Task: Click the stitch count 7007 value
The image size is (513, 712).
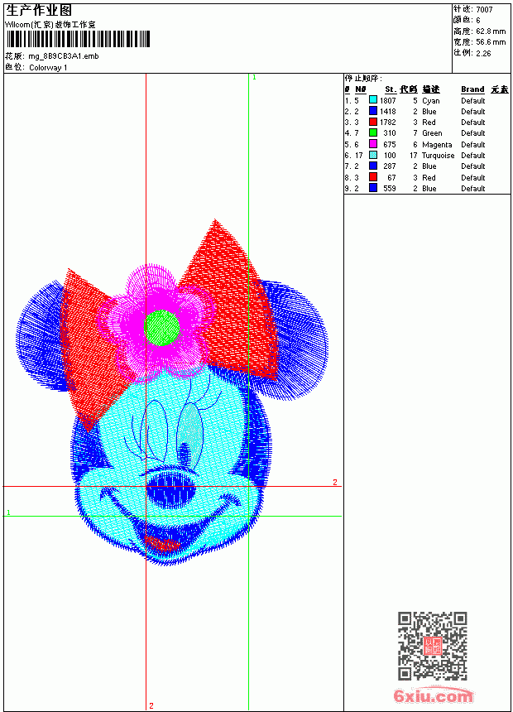Action: point(484,9)
